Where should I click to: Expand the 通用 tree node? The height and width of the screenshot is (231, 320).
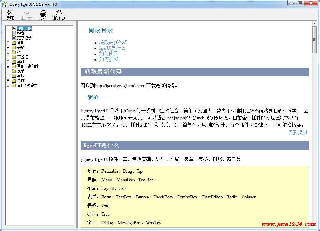8,43
